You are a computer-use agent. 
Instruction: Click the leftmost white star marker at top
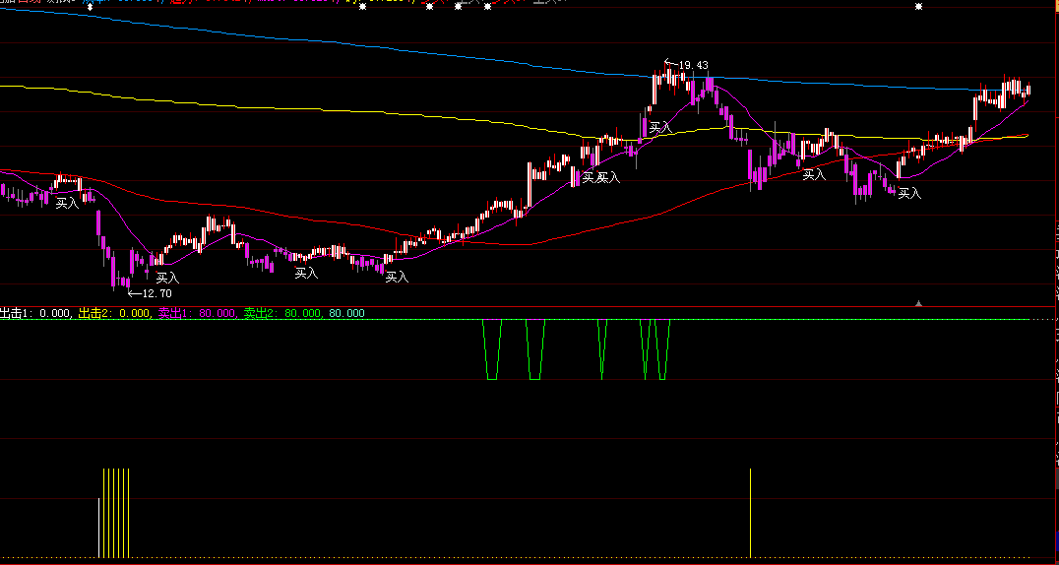click(x=91, y=7)
